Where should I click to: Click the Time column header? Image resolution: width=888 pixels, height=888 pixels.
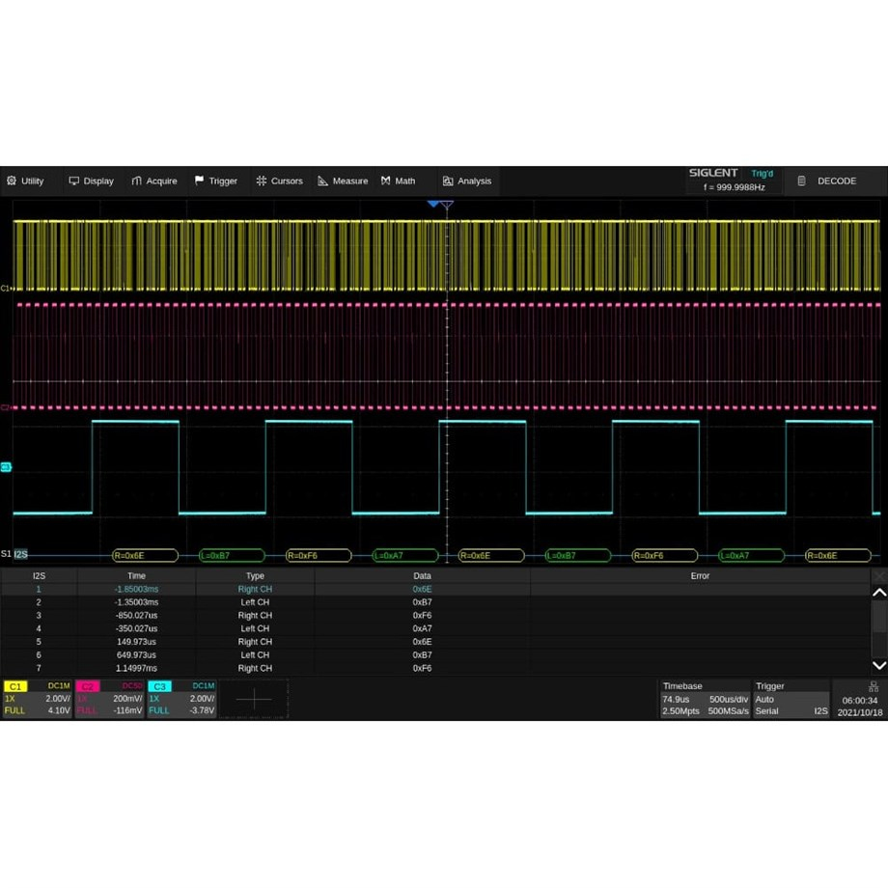(x=136, y=576)
